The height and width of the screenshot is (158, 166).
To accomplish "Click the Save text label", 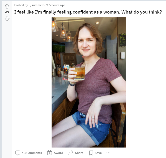I will coord(98,153).
